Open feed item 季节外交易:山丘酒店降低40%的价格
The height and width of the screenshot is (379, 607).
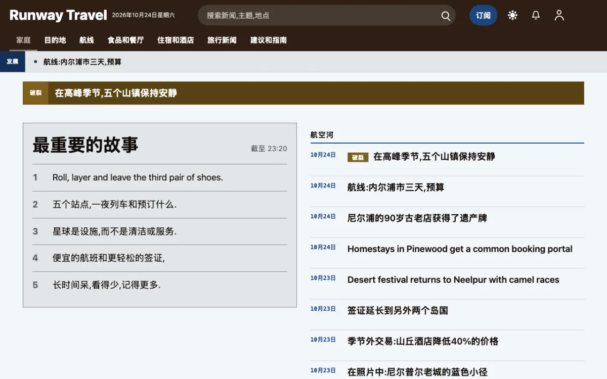423,341
